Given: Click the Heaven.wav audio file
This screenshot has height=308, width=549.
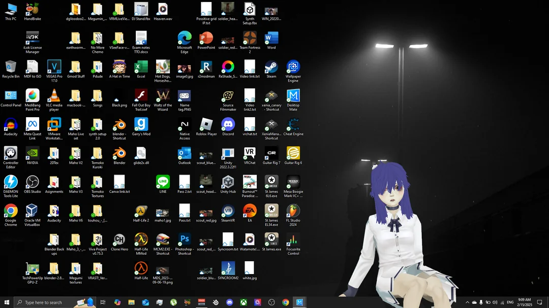Looking at the screenshot, I should pyautogui.click(x=163, y=11).
